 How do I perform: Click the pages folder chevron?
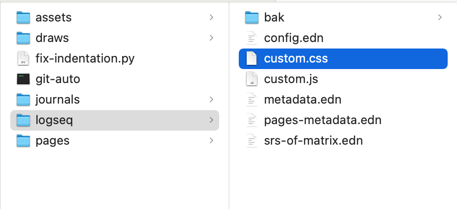(x=211, y=140)
